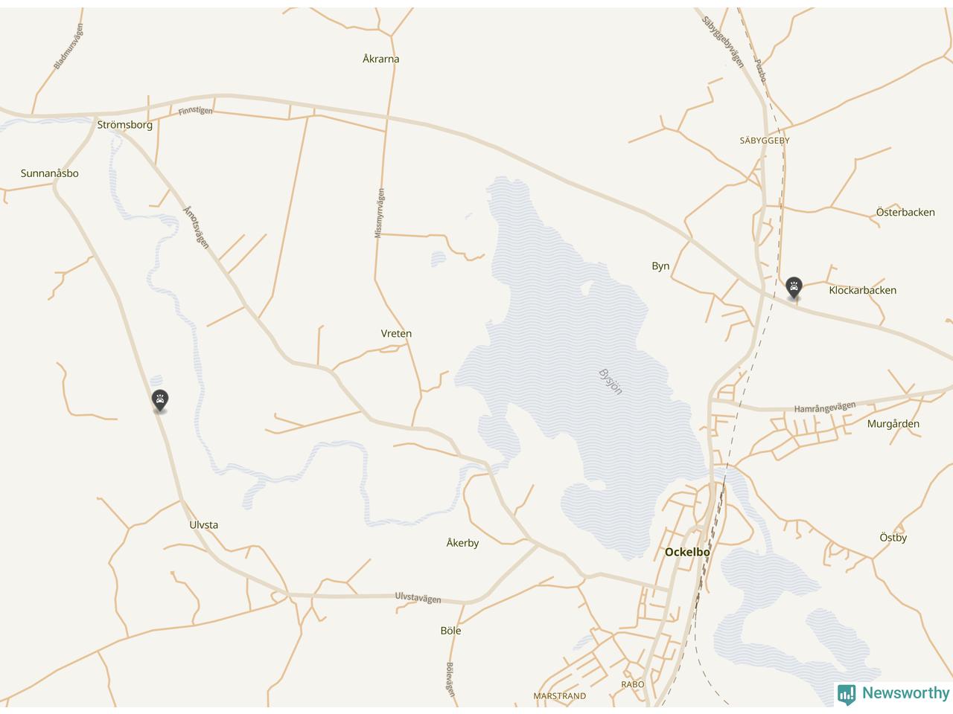Select the Hamrångevägen road label
Screen dimensions: 953x714
pyautogui.click(x=824, y=408)
